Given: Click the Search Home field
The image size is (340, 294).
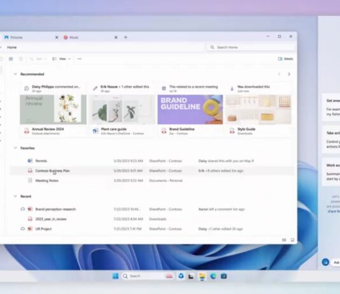Looking at the screenshot, I should click(x=251, y=47).
